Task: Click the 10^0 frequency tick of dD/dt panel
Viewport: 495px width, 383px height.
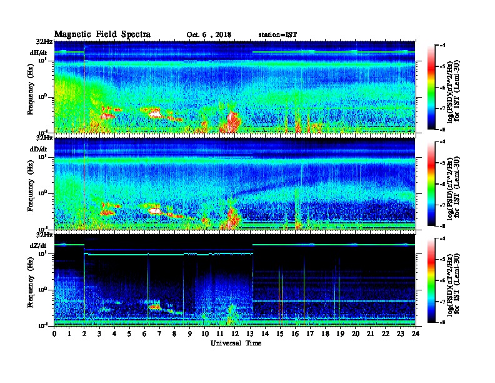Action: 43,193
